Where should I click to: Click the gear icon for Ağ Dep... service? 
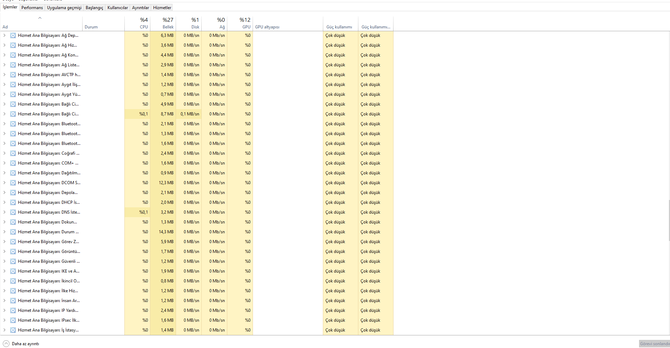pyautogui.click(x=13, y=35)
